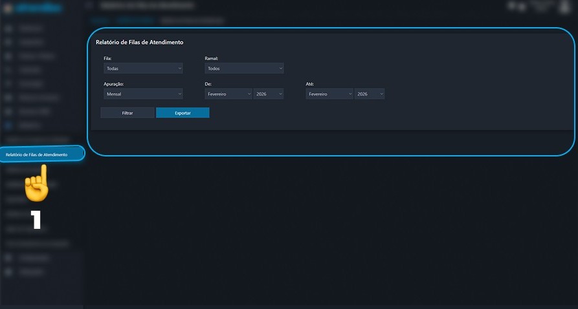578x309 pixels.
Task: Click the Relatório de Filas de Atendimento heading
Action: point(139,43)
